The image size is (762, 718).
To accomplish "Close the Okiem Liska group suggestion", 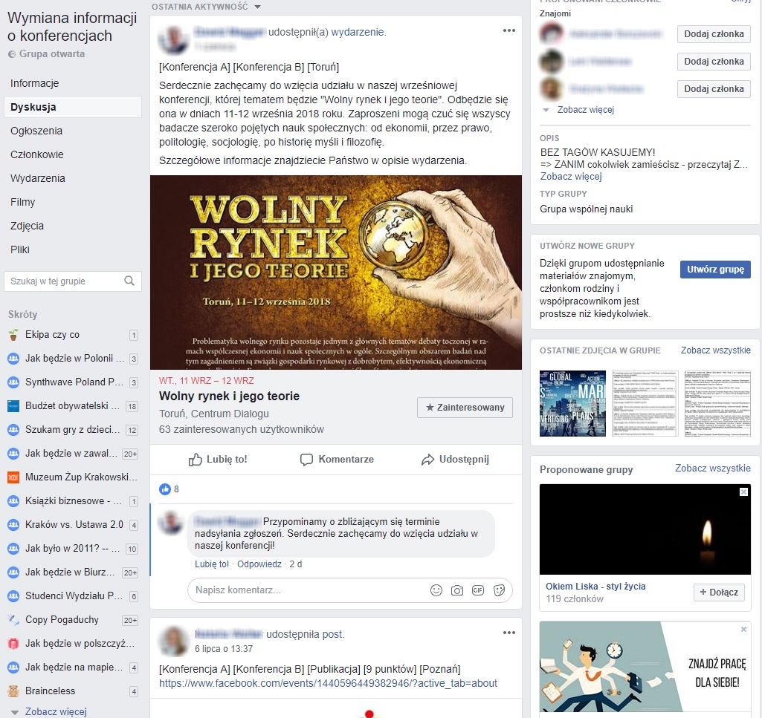I will [743, 492].
